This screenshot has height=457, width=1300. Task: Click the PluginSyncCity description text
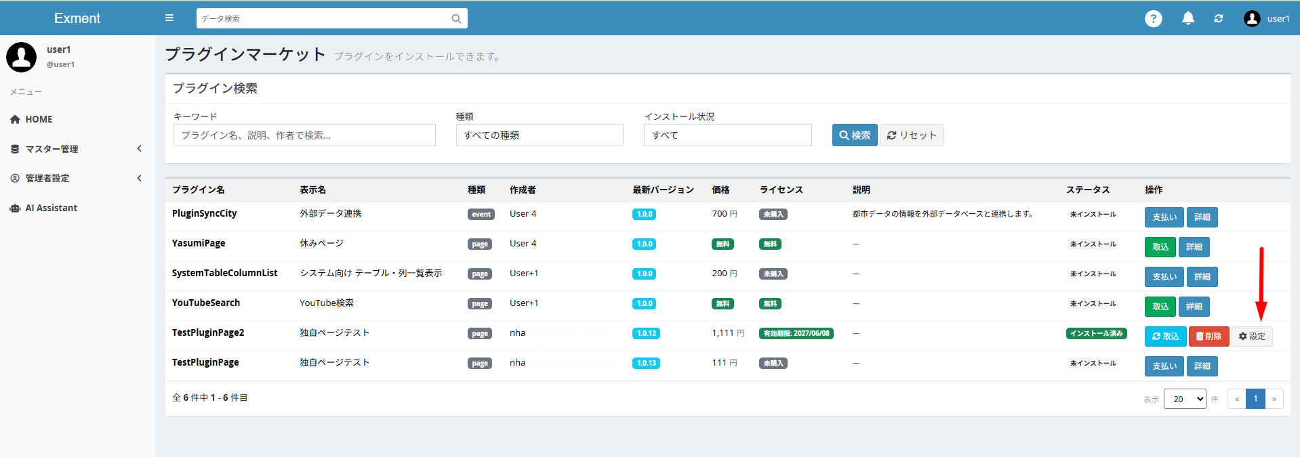(943, 214)
